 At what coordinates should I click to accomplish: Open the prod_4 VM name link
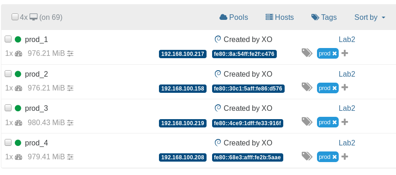[x=37, y=143]
